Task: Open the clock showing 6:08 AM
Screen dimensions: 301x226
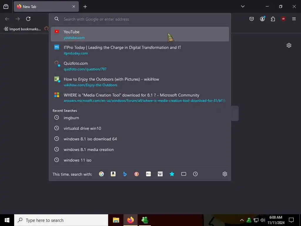Action: coord(276,220)
